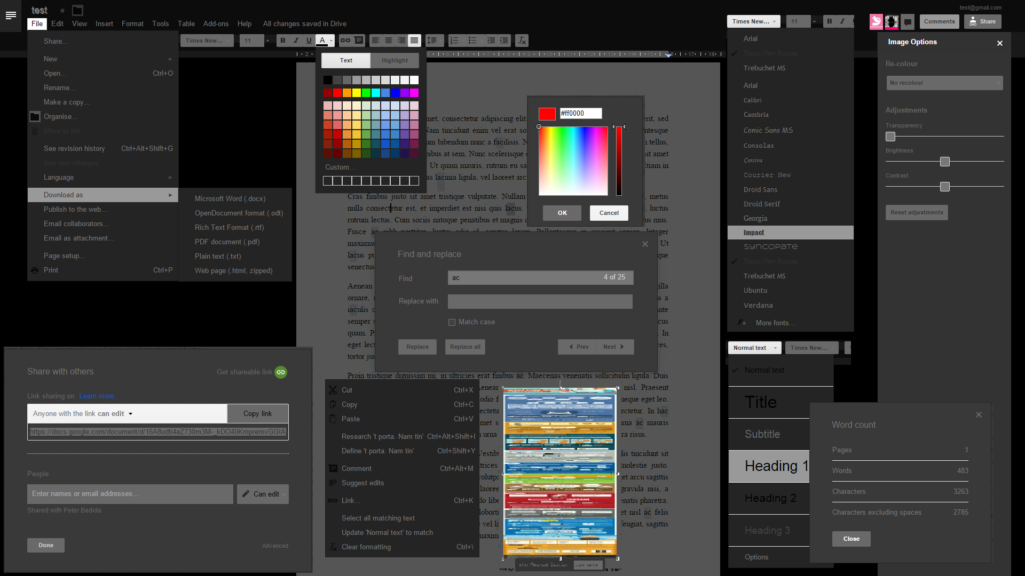Select Suggest edits from context menu
1025x576 pixels.
tap(362, 483)
